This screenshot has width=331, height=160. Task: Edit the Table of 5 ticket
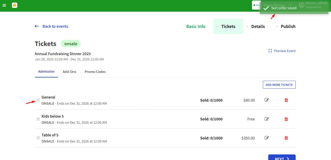267,138
